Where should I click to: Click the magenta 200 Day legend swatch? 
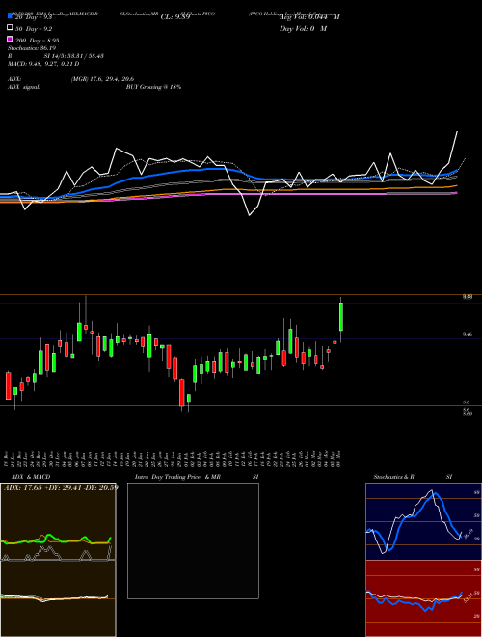click(x=10, y=39)
